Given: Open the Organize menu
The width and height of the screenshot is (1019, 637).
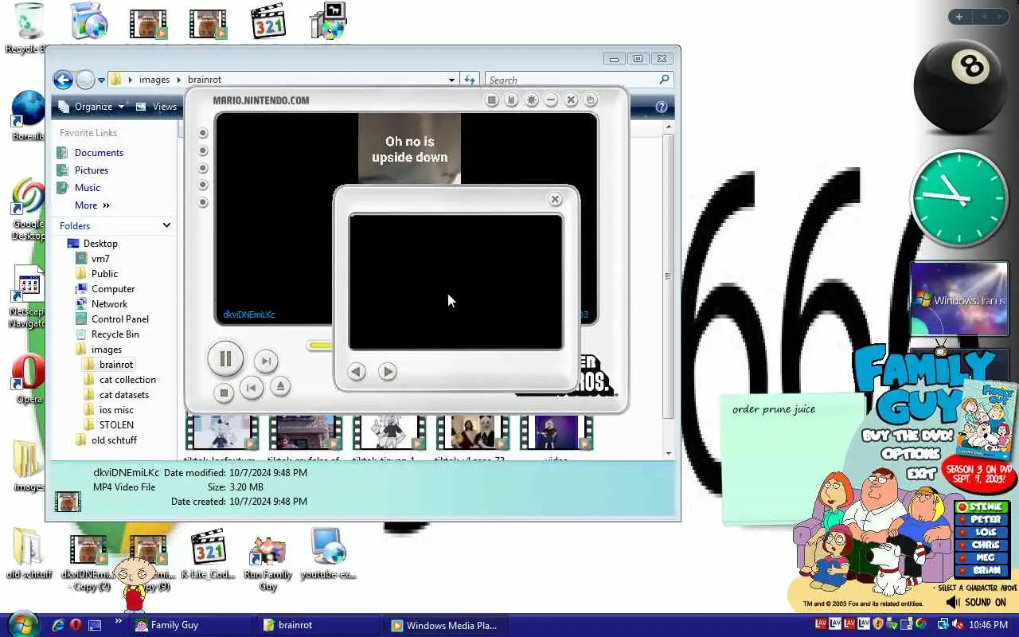Looking at the screenshot, I should [92, 107].
